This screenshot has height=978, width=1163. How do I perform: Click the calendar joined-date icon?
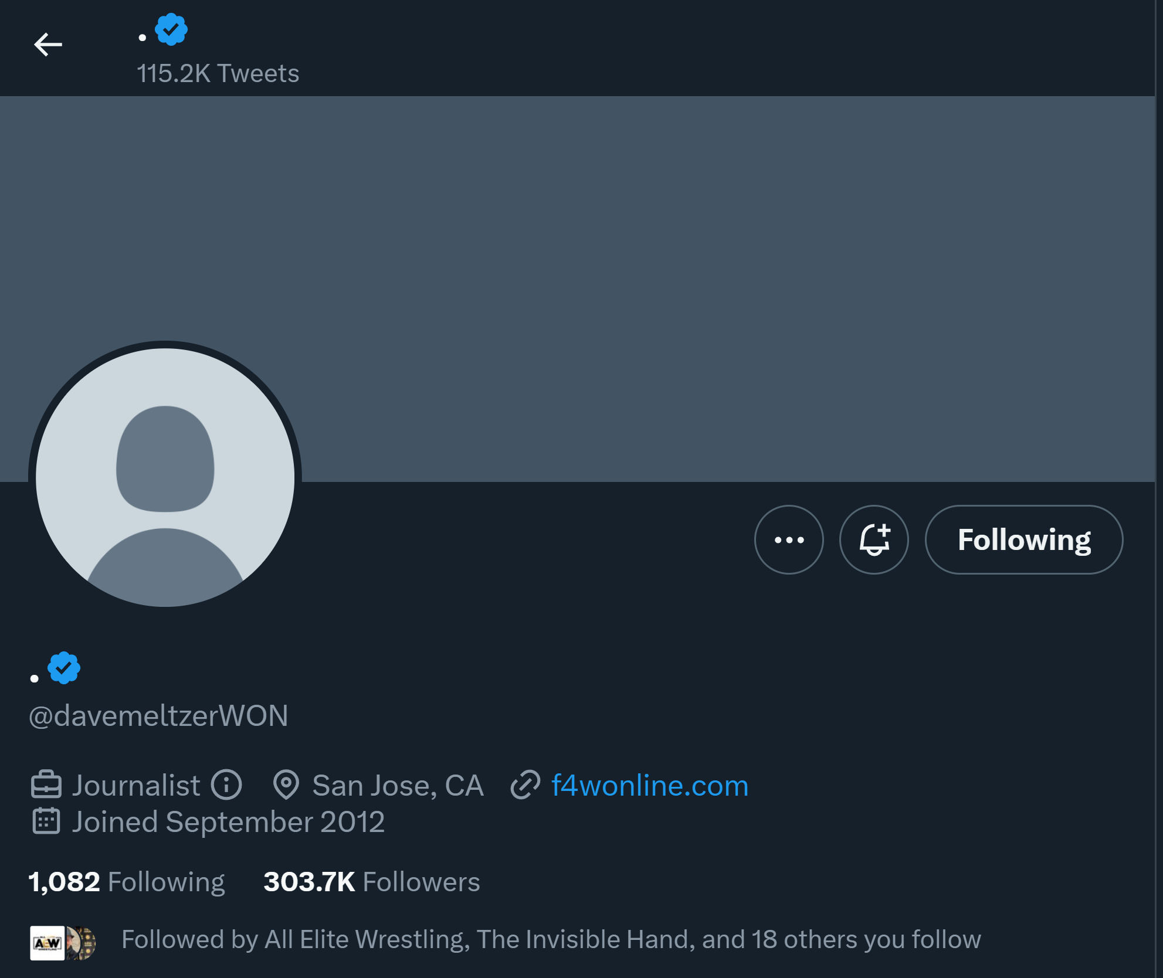coord(46,821)
